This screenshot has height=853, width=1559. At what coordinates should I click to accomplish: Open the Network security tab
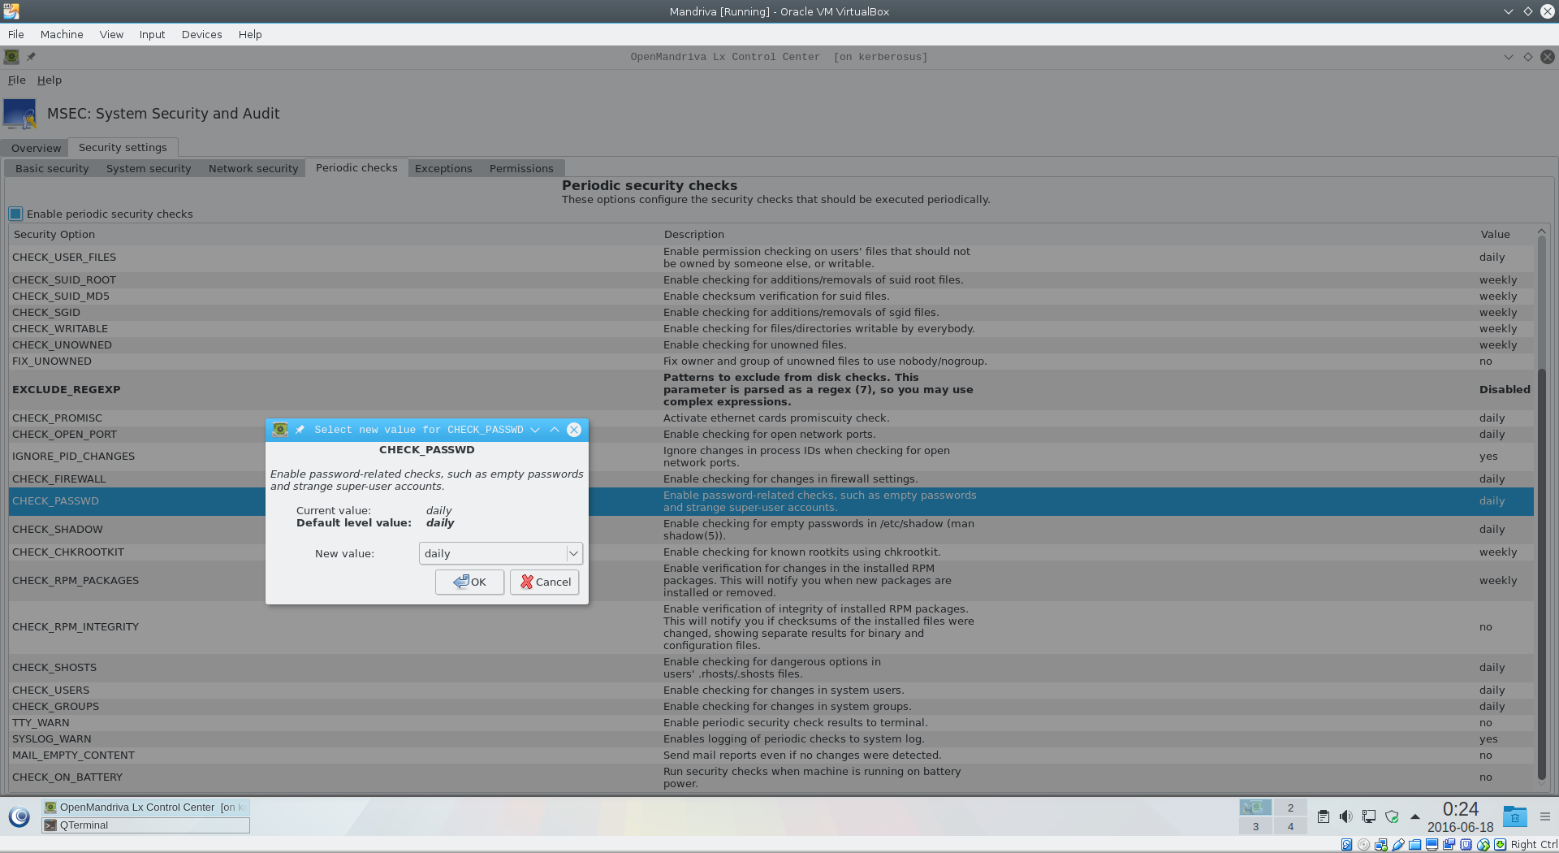click(x=253, y=168)
